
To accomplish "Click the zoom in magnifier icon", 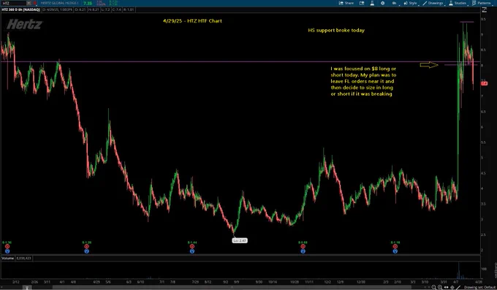I will coord(440,287).
